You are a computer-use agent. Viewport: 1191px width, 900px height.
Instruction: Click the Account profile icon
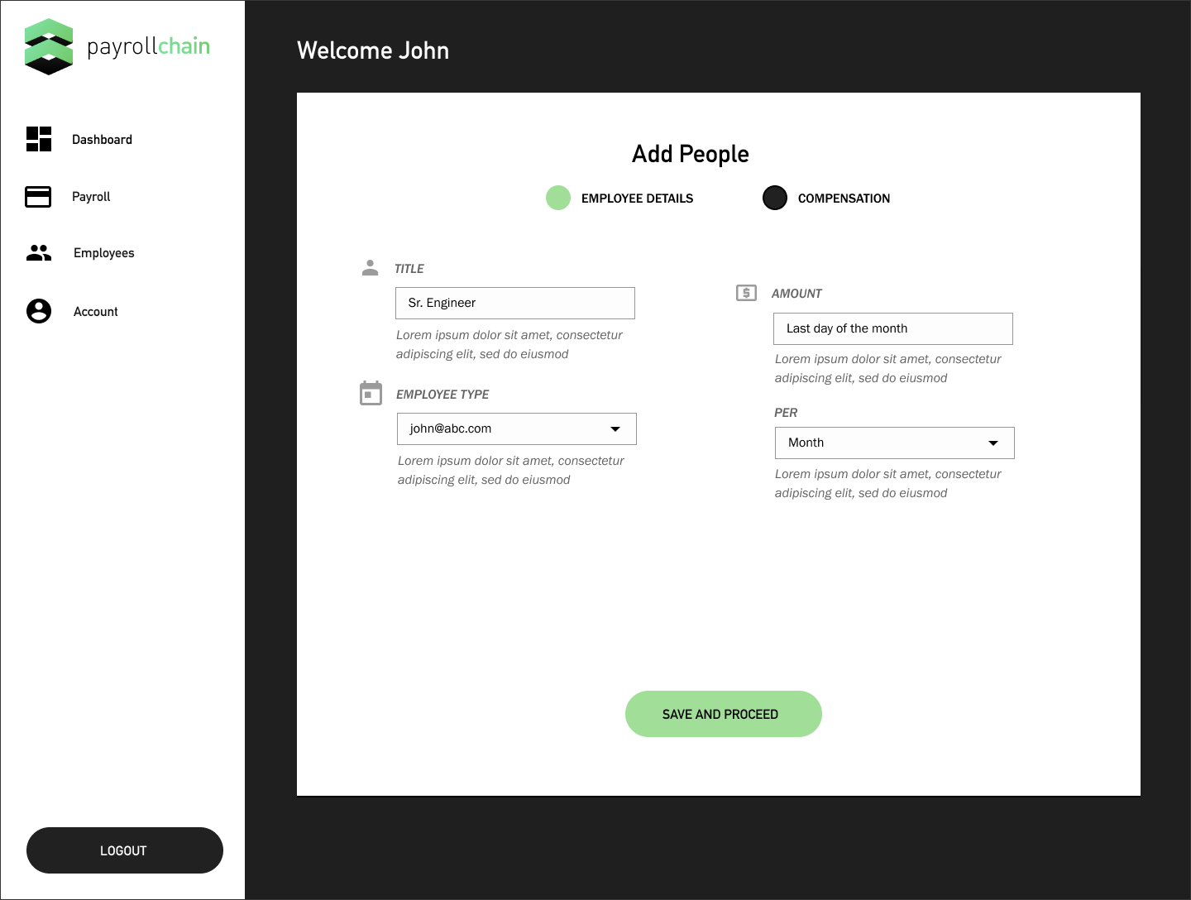click(39, 311)
